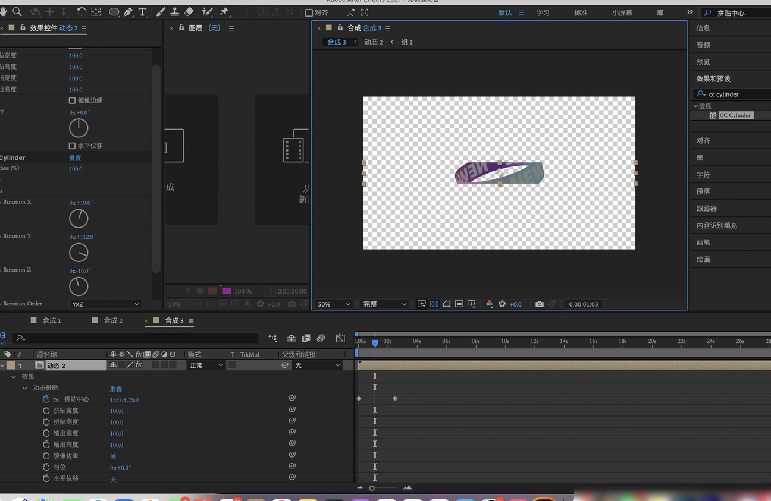The image size is (771, 501).
Task: Select the Clone Stamp tool
Action: point(175,12)
